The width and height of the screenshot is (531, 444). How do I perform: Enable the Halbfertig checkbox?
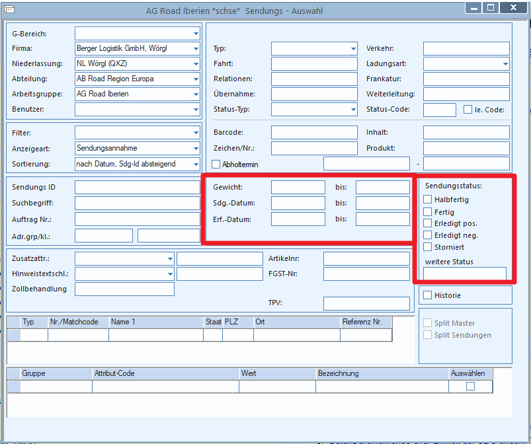tap(427, 200)
